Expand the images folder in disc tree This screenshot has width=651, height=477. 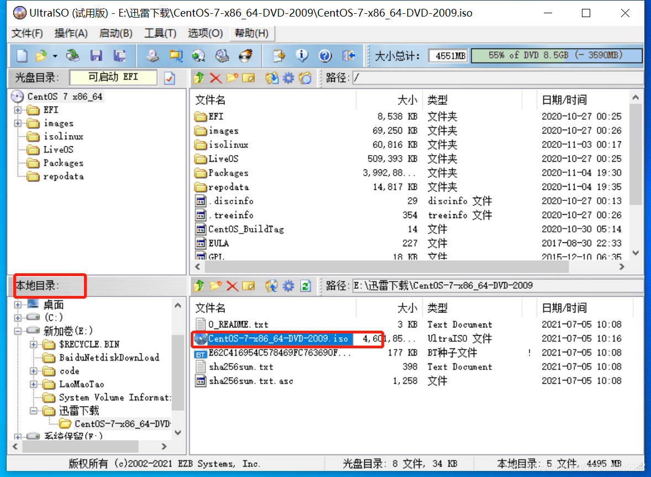[x=18, y=123]
